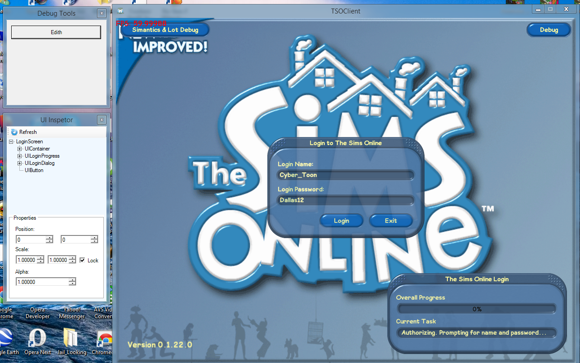Select UIContainer label in the tree
The image size is (580, 363).
pyautogui.click(x=37, y=149)
